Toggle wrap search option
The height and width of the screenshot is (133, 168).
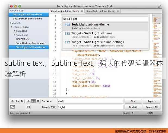(33, 101)
